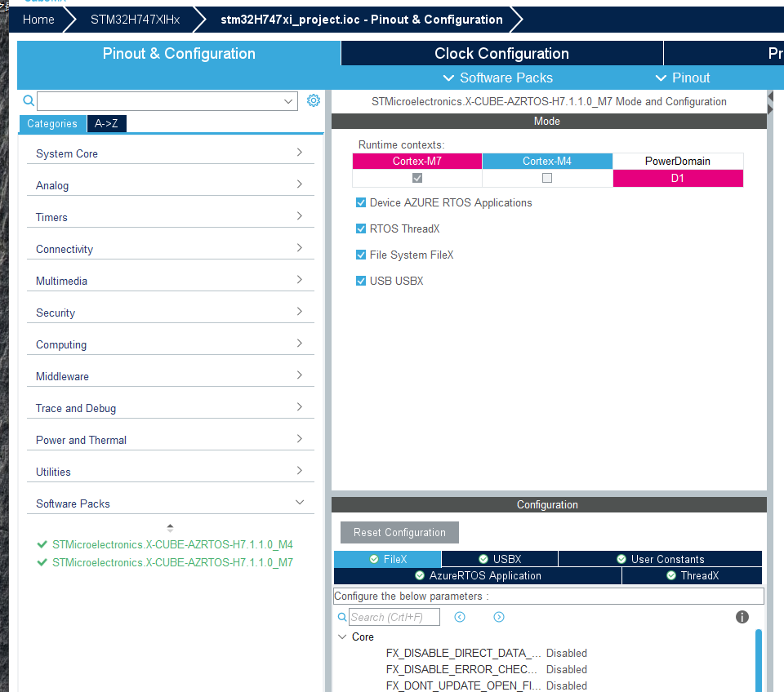
Task: Click the next search result arrow icon
Action: pos(499,617)
